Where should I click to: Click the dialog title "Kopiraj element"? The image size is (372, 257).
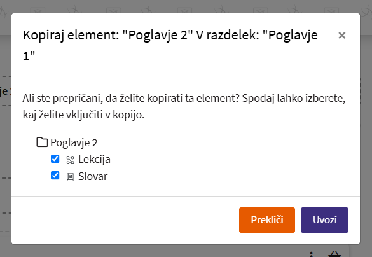tap(71, 35)
